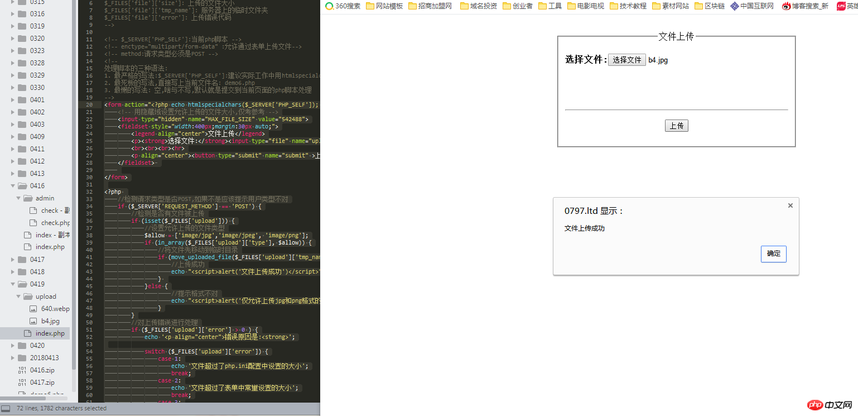Viewport: 858px width, 416px height.
Task: Click the 0416.zip binary file icon
Action: 22,370
